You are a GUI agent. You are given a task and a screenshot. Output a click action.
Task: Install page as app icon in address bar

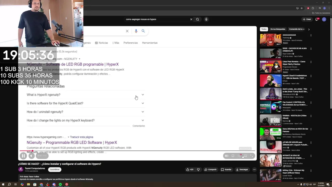(297, 8)
